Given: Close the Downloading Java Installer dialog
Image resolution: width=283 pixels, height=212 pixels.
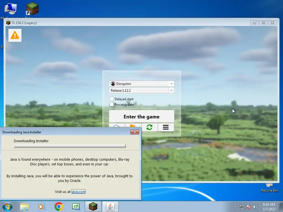Looking at the screenshot, I should (x=135, y=132).
